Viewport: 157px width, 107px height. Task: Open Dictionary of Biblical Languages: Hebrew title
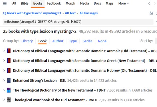(x=85, y=70)
